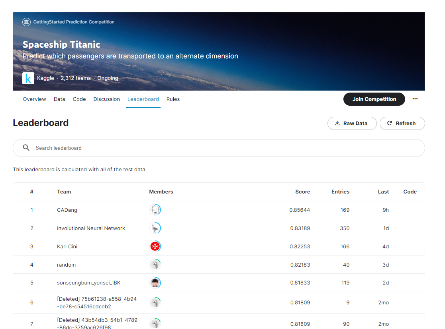Click the Join Competition button
This screenshot has height=329, width=445.
[x=374, y=99]
